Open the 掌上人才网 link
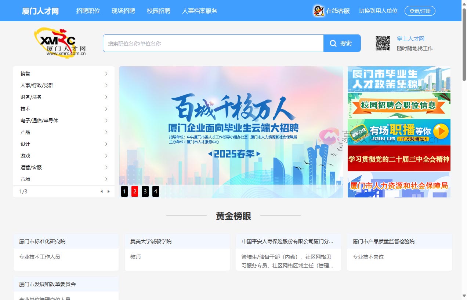 click(x=410, y=39)
